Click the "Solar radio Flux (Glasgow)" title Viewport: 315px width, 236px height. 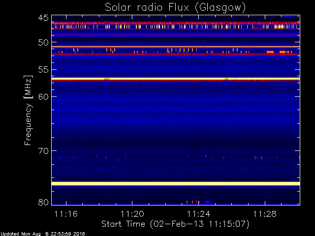(175, 8)
